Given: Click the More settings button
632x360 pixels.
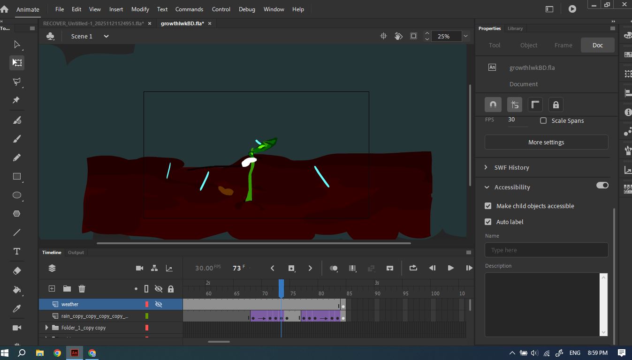Looking at the screenshot, I should [x=546, y=142].
